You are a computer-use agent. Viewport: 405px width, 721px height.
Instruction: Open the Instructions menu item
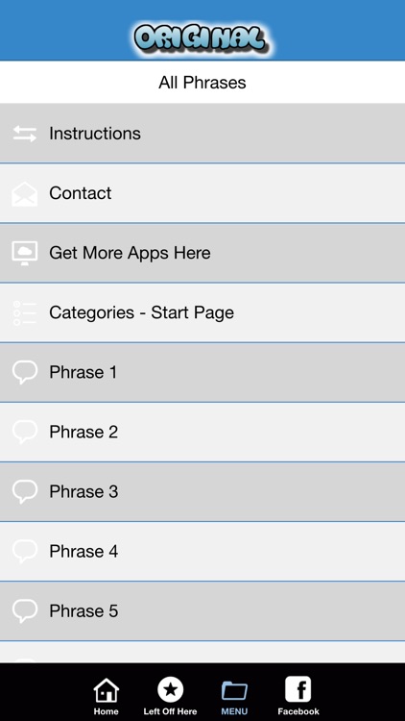(202, 134)
